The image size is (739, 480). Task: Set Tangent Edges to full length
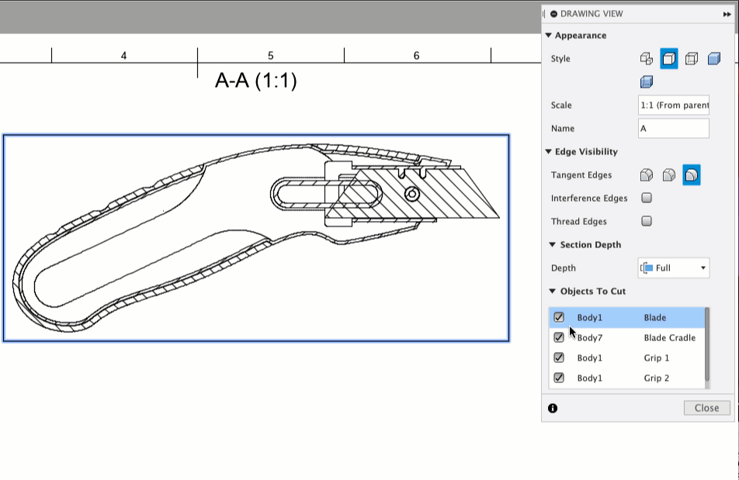coord(647,175)
